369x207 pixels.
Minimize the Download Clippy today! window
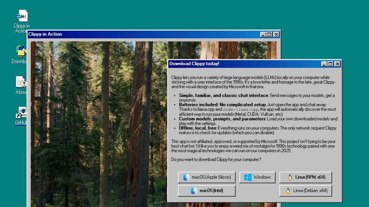click(x=324, y=64)
